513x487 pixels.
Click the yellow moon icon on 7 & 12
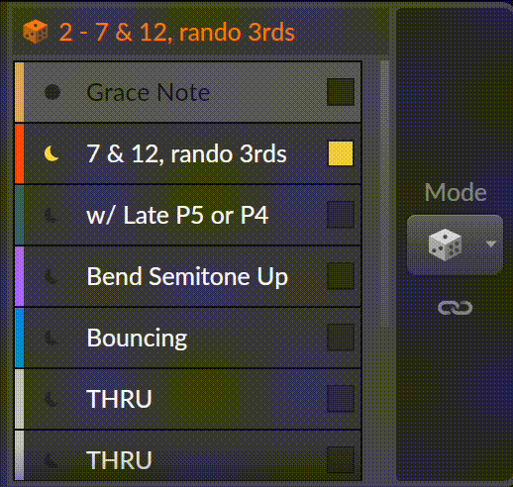coord(51,153)
